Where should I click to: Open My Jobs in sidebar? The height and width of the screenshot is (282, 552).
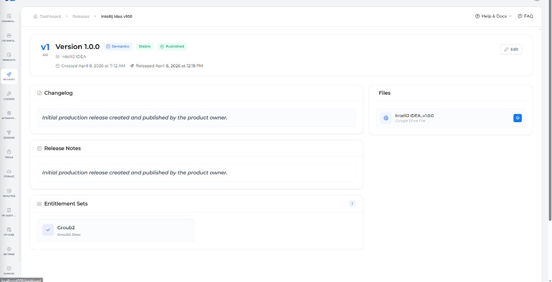(x=9, y=231)
